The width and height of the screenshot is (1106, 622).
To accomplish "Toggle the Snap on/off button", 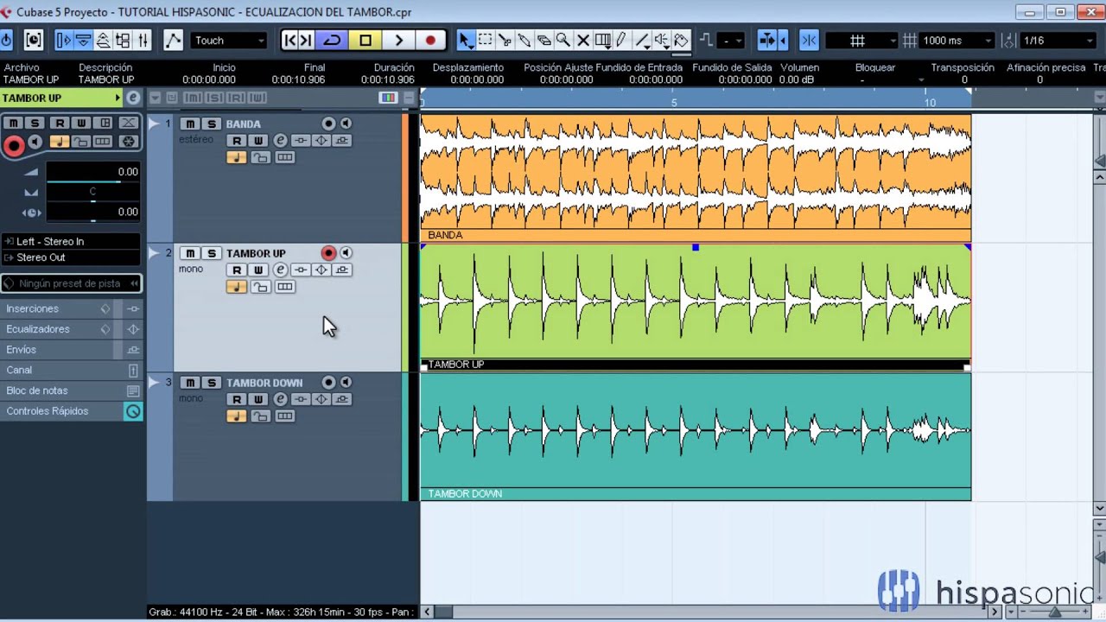I will tap(809, 41).
